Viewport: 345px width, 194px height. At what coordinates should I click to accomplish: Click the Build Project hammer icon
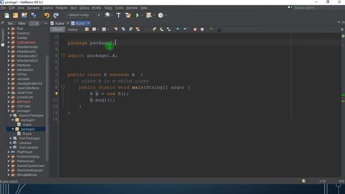tap(119, 15)
